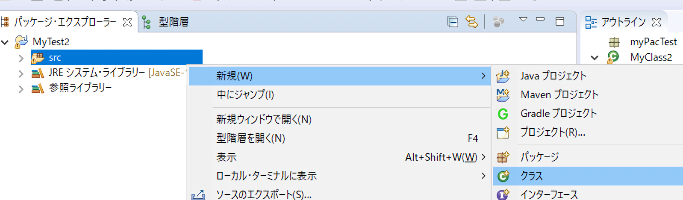Expand the JRE システム・ライブラリー node

[x=21, y=74]
